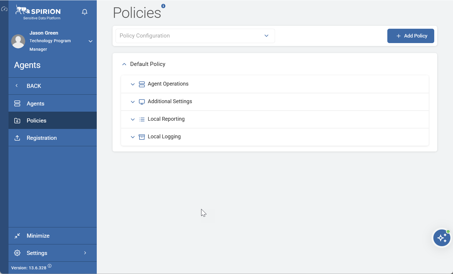Click the user avatar picture

[18, 41]
